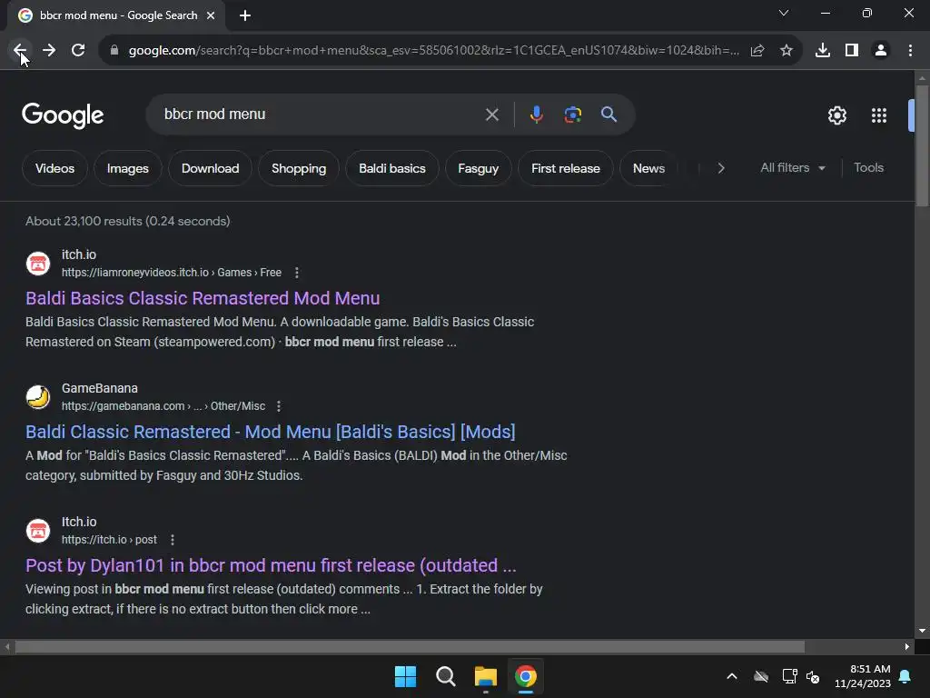Open more options for the itch.io post result
This screenshot has height=698, width=930.
click(x=173, y=540)
